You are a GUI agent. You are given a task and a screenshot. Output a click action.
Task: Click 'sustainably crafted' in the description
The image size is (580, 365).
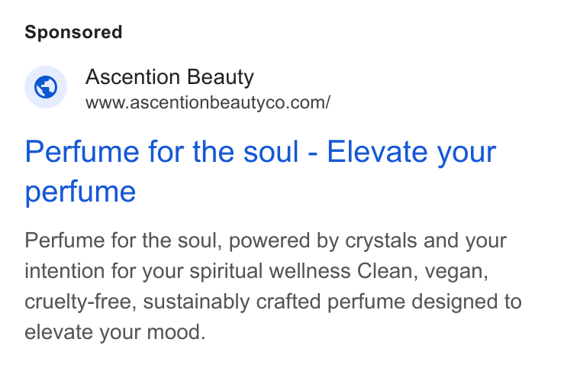(x=232, y=302)
